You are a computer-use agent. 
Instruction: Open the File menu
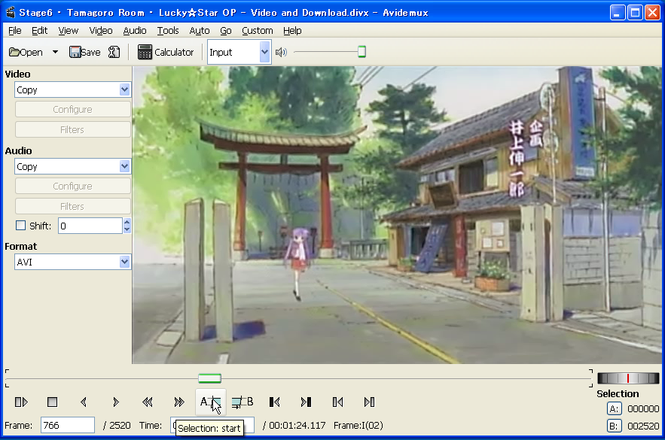(x=15, y=31)
